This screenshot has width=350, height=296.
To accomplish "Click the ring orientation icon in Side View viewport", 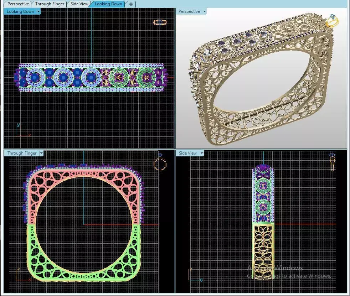I will click(x=332, y=162).
